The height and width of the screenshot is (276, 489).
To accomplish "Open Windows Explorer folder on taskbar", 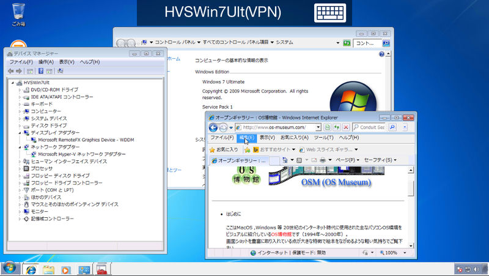I will (x=48, y=269).
